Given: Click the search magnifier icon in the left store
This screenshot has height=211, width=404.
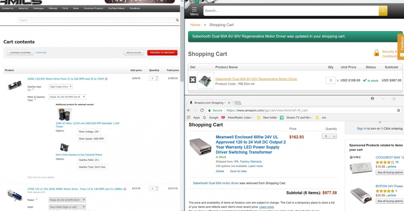Looking at the screenshot, I should 177,20.
